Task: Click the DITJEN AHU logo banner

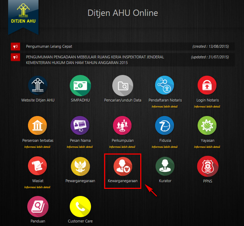Action: pyautogui.click(x=23, y=16)
